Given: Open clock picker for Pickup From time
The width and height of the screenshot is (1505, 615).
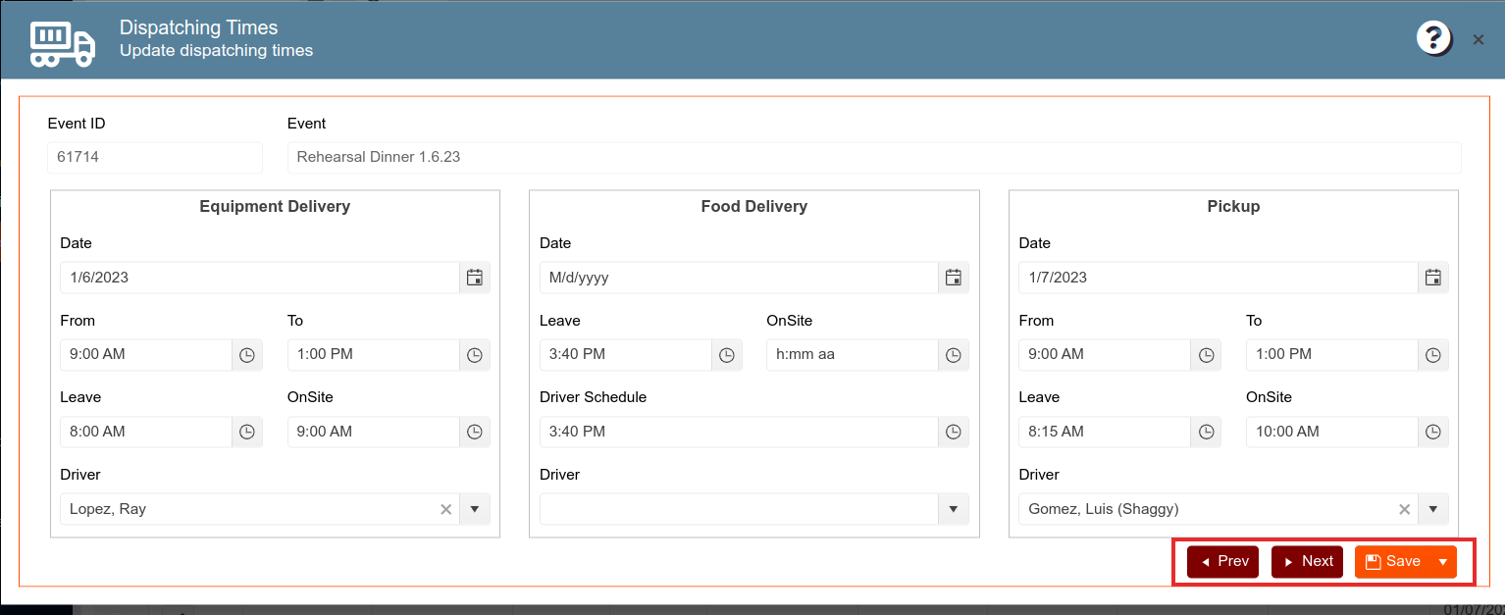Looking at the screenshot, I should tap(1206, 354).
